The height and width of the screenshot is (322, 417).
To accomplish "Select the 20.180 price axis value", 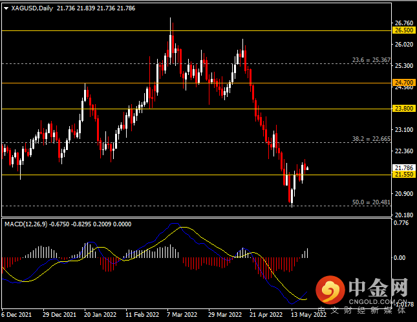I will pyautogui.click(x=404, y=215).
